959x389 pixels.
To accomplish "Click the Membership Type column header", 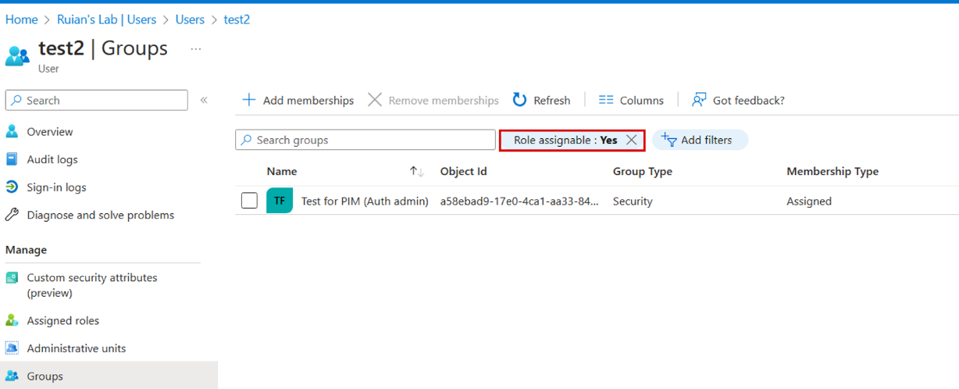I will (x=832, y=171).
